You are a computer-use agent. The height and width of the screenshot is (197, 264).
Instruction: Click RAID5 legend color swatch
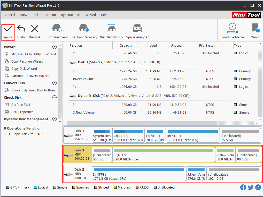(137, 187)
